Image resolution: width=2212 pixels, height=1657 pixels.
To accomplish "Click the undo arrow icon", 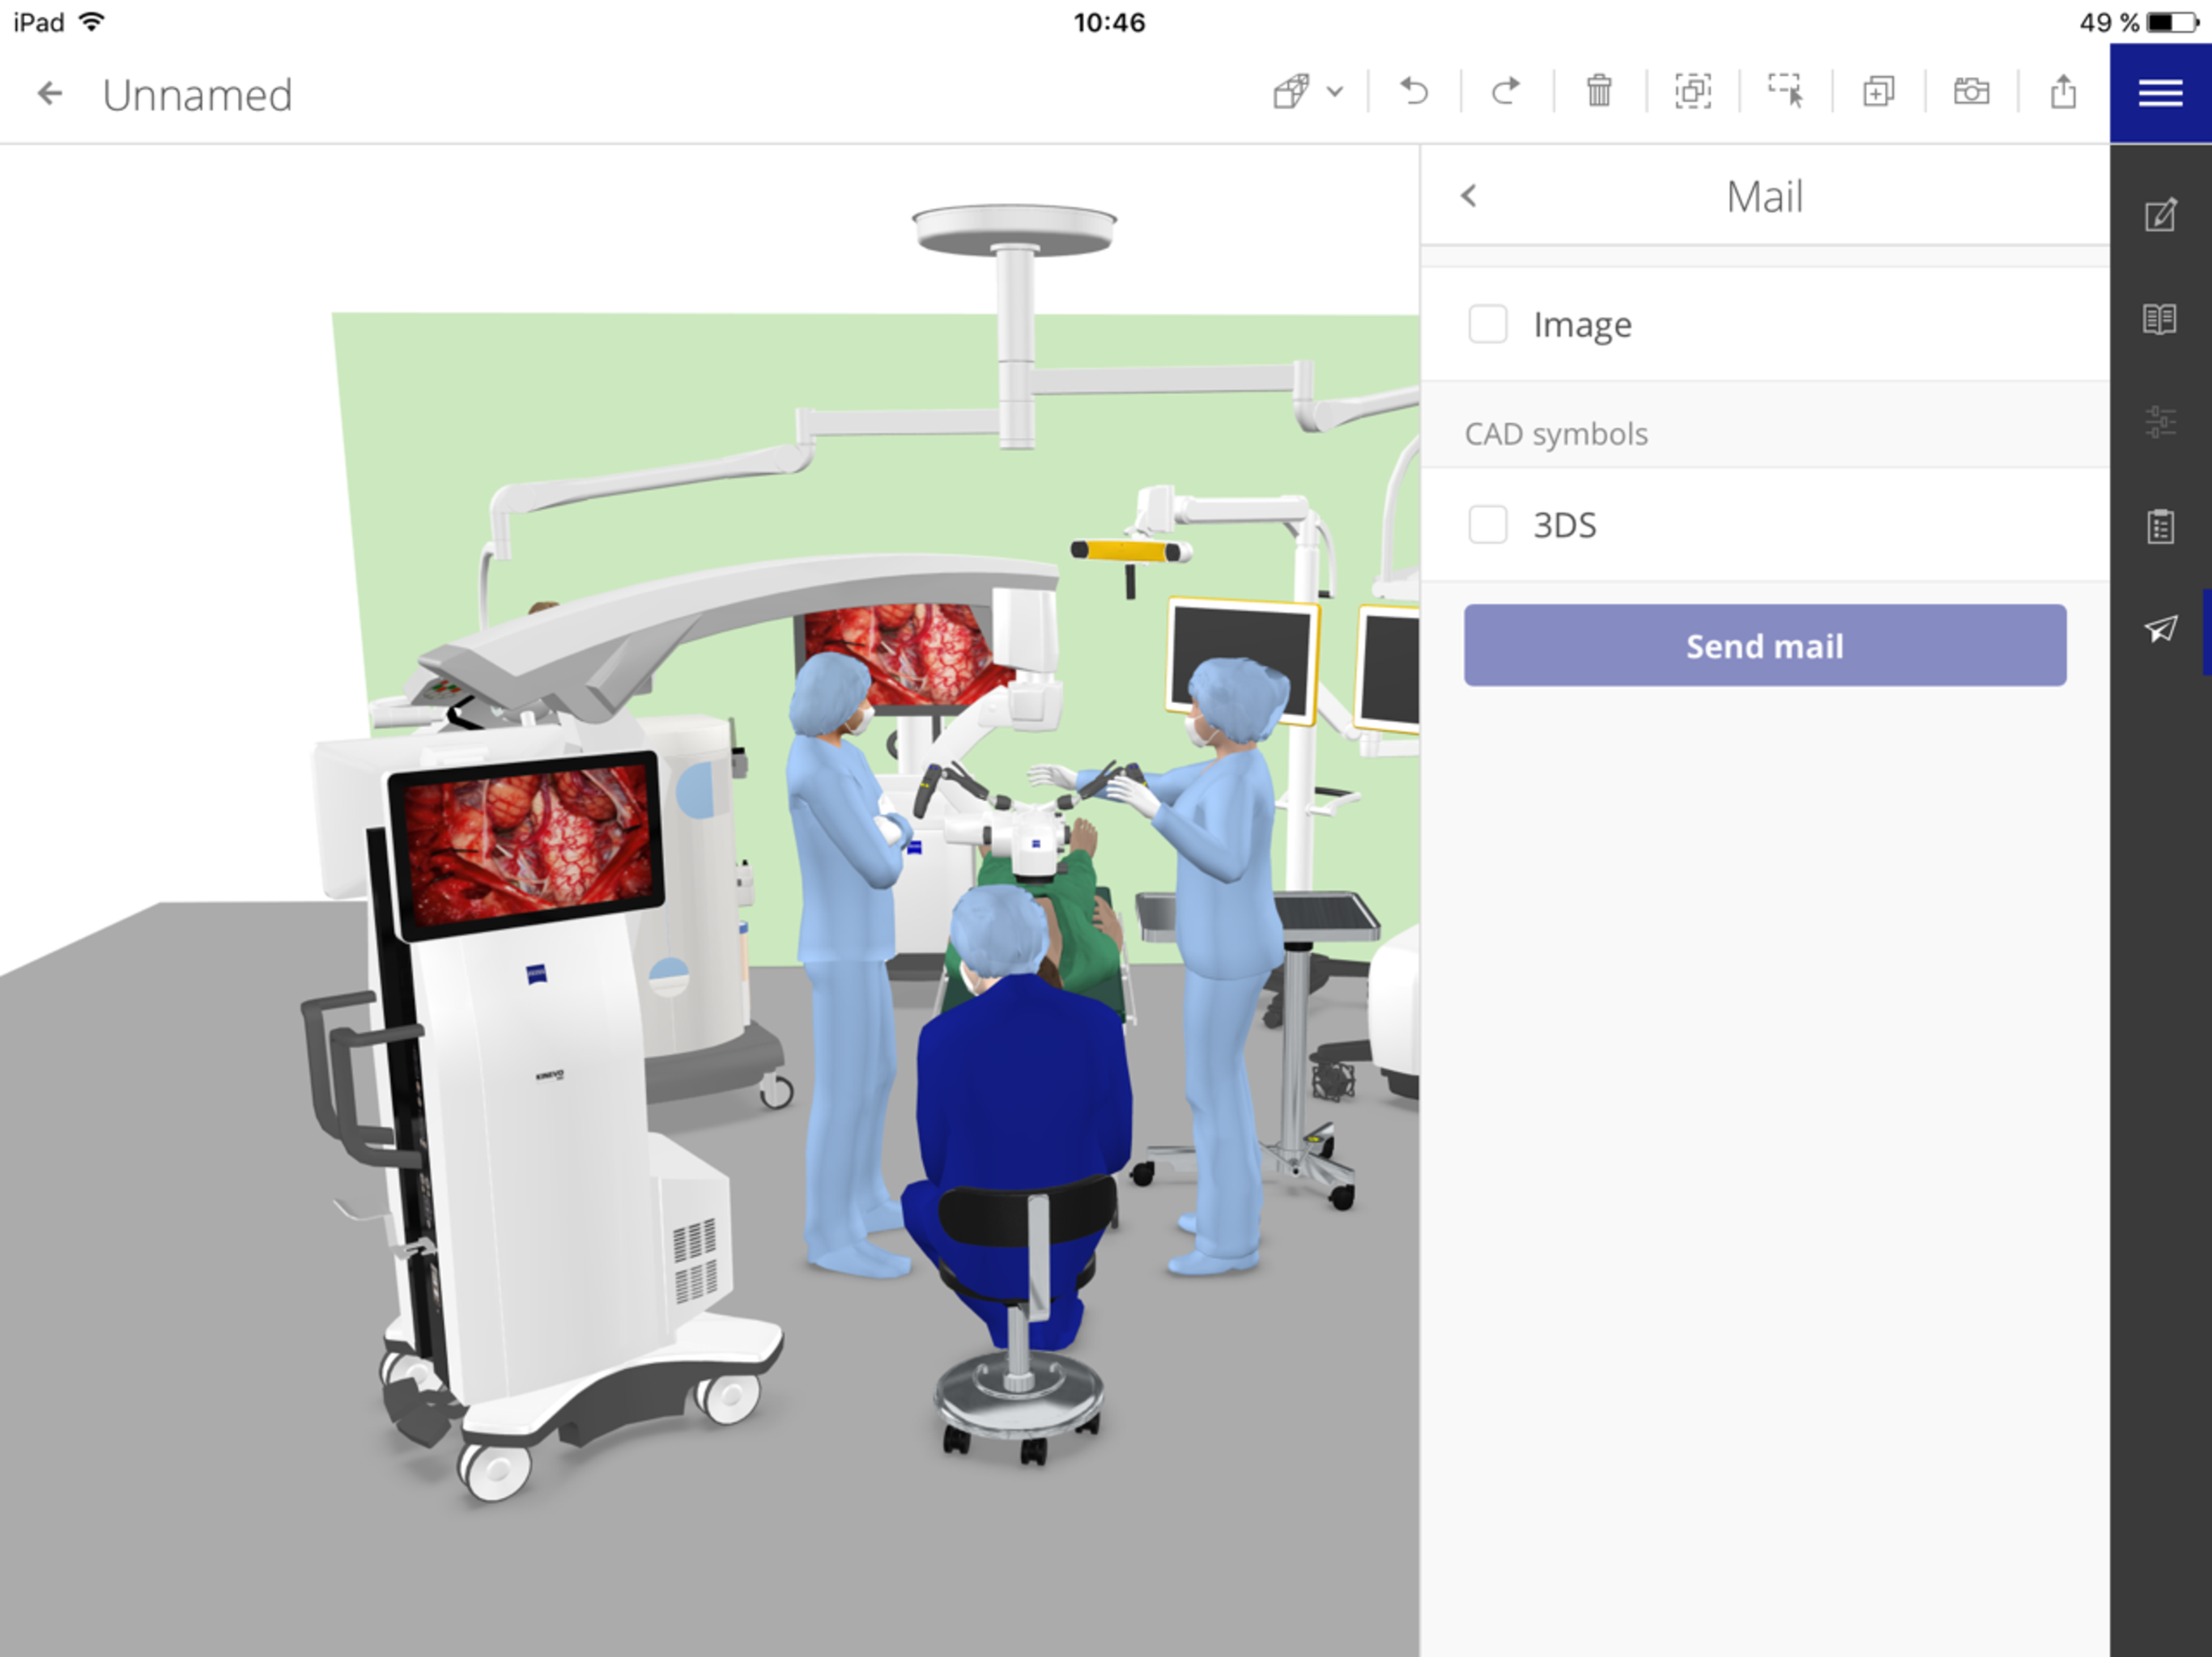I will tap(1413, 92).
